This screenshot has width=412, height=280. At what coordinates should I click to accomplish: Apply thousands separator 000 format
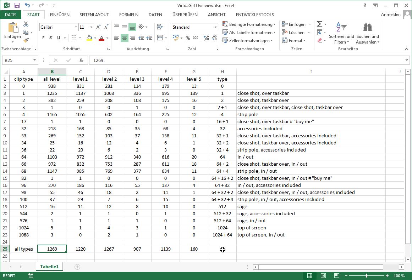[196, 38]
